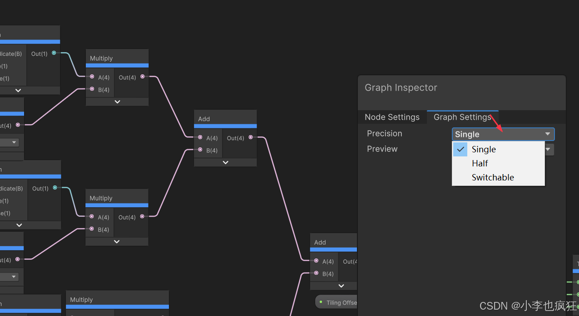Screen dimensions: 579x316
Task: Choose Switchable in the Precision options
Action: [x=493, y=177]
